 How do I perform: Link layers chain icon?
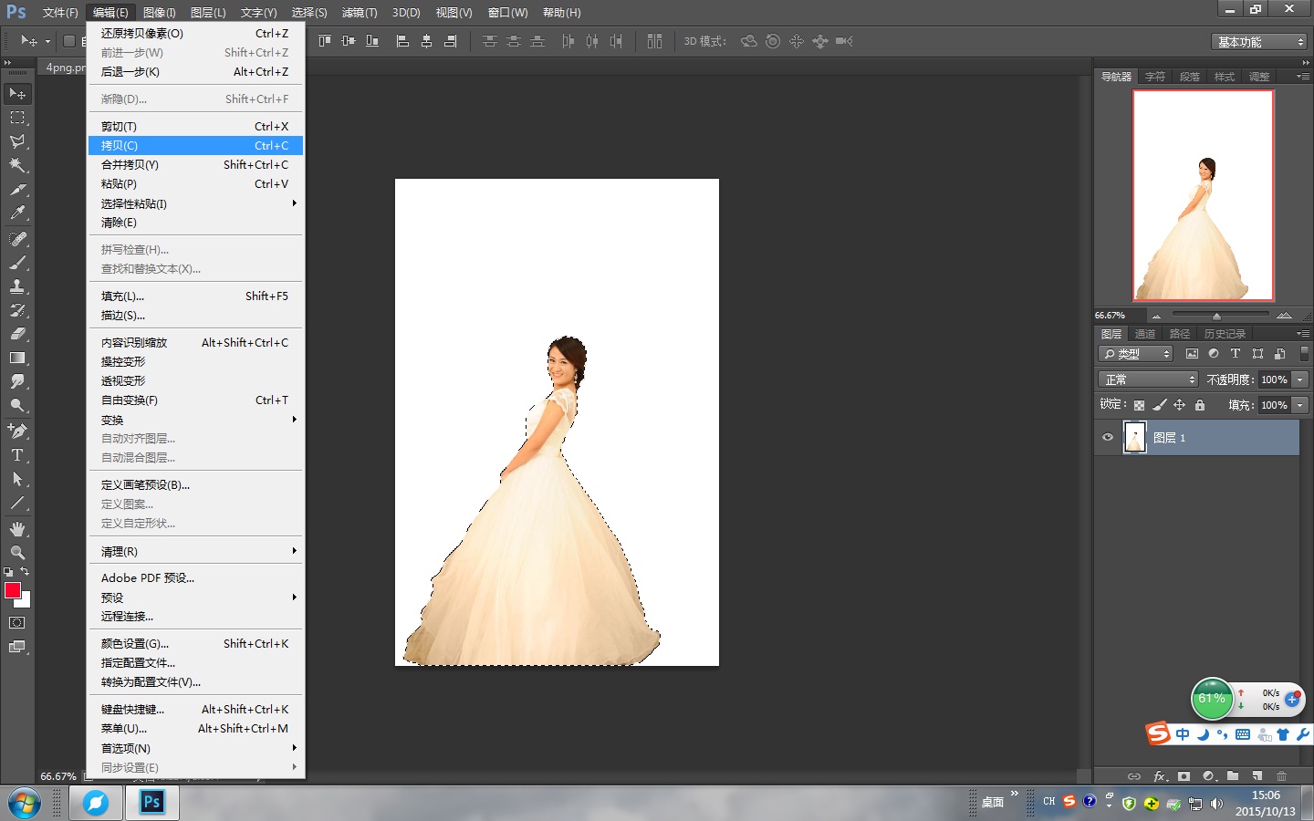1134,776
